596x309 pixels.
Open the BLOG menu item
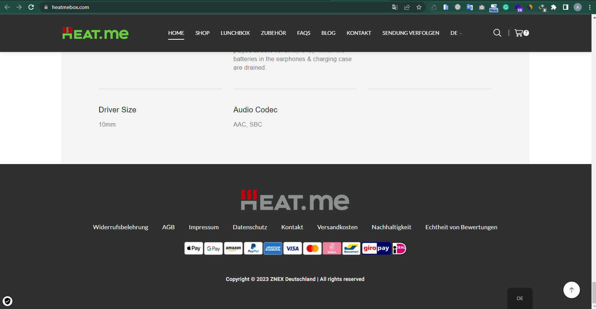click(x=328, y=33)
